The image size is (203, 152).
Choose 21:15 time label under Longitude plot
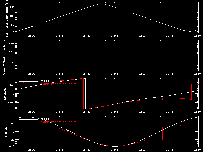pos(59,112)
